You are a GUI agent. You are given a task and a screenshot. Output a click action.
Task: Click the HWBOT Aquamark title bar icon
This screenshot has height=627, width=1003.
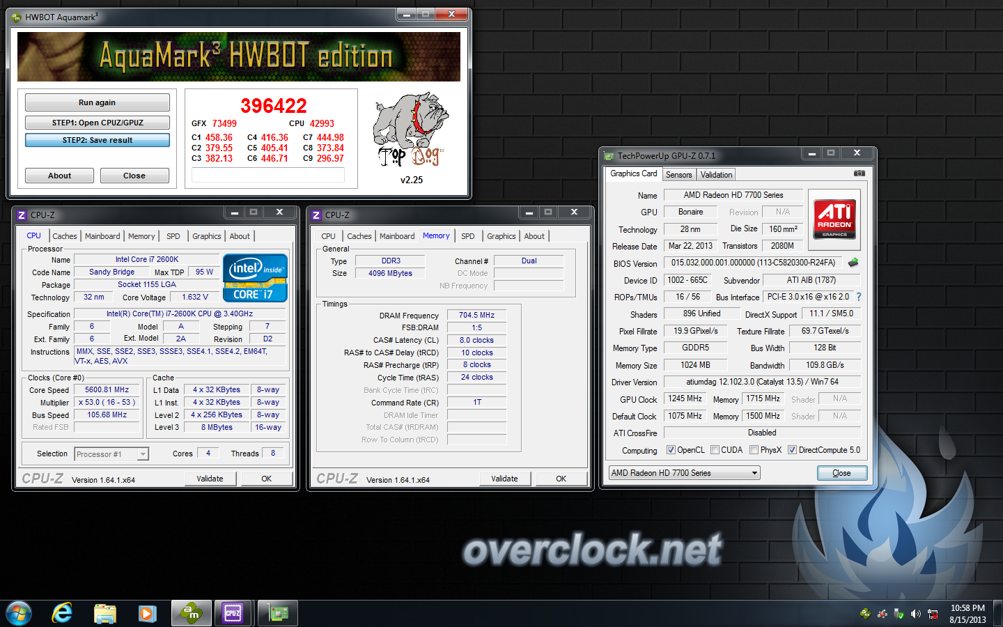coord(17,17)
